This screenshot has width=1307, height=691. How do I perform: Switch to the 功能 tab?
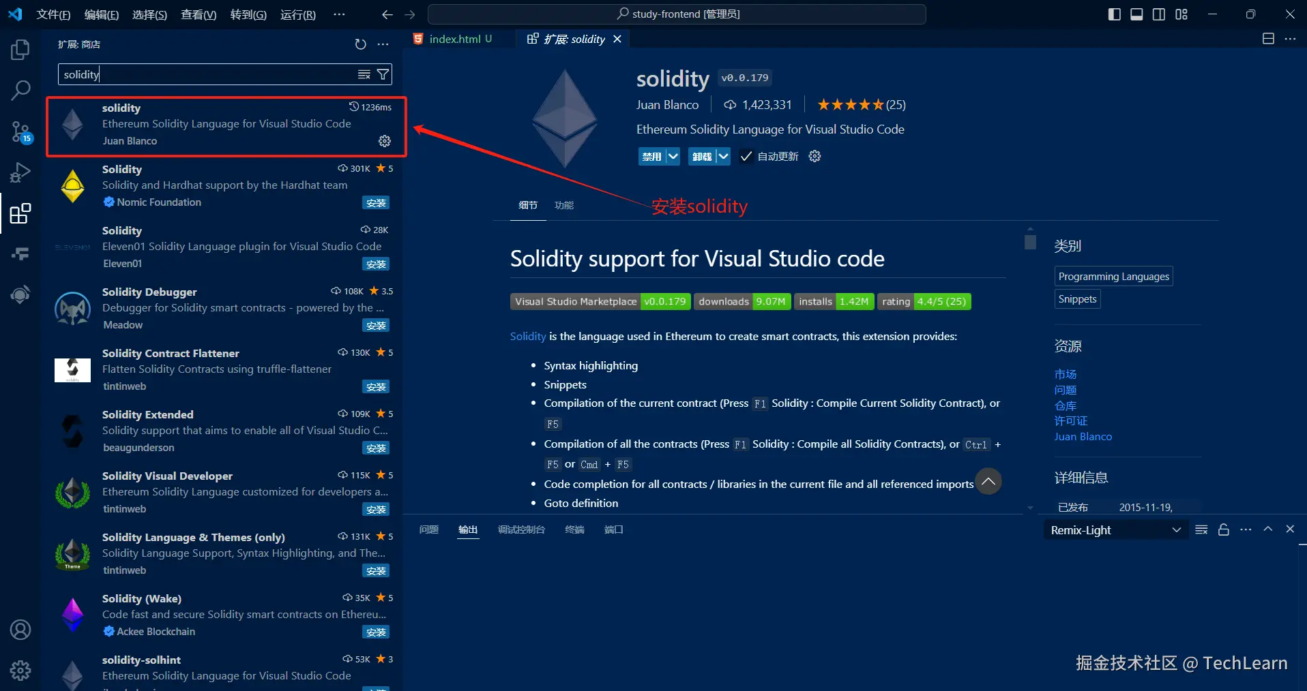point(564,205)
